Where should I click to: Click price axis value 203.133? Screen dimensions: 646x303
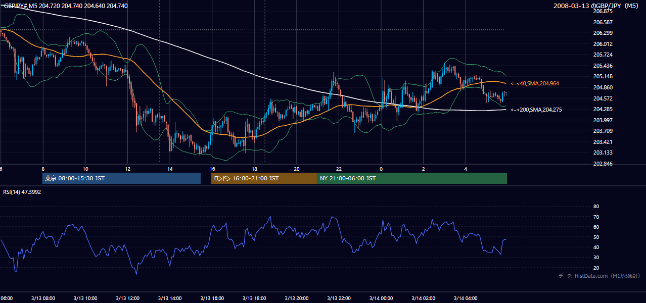604,153
